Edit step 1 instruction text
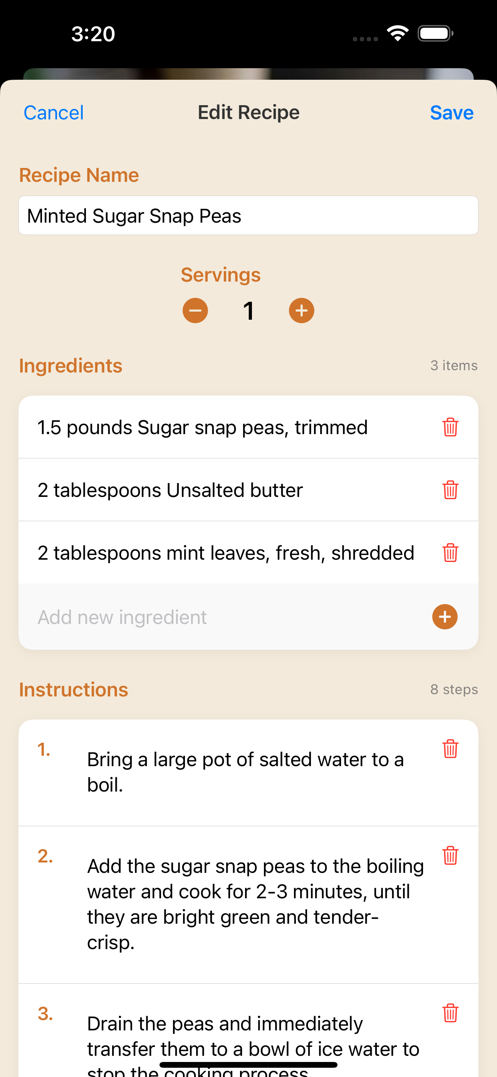497x1077 pixels. (x=255, y=772)
